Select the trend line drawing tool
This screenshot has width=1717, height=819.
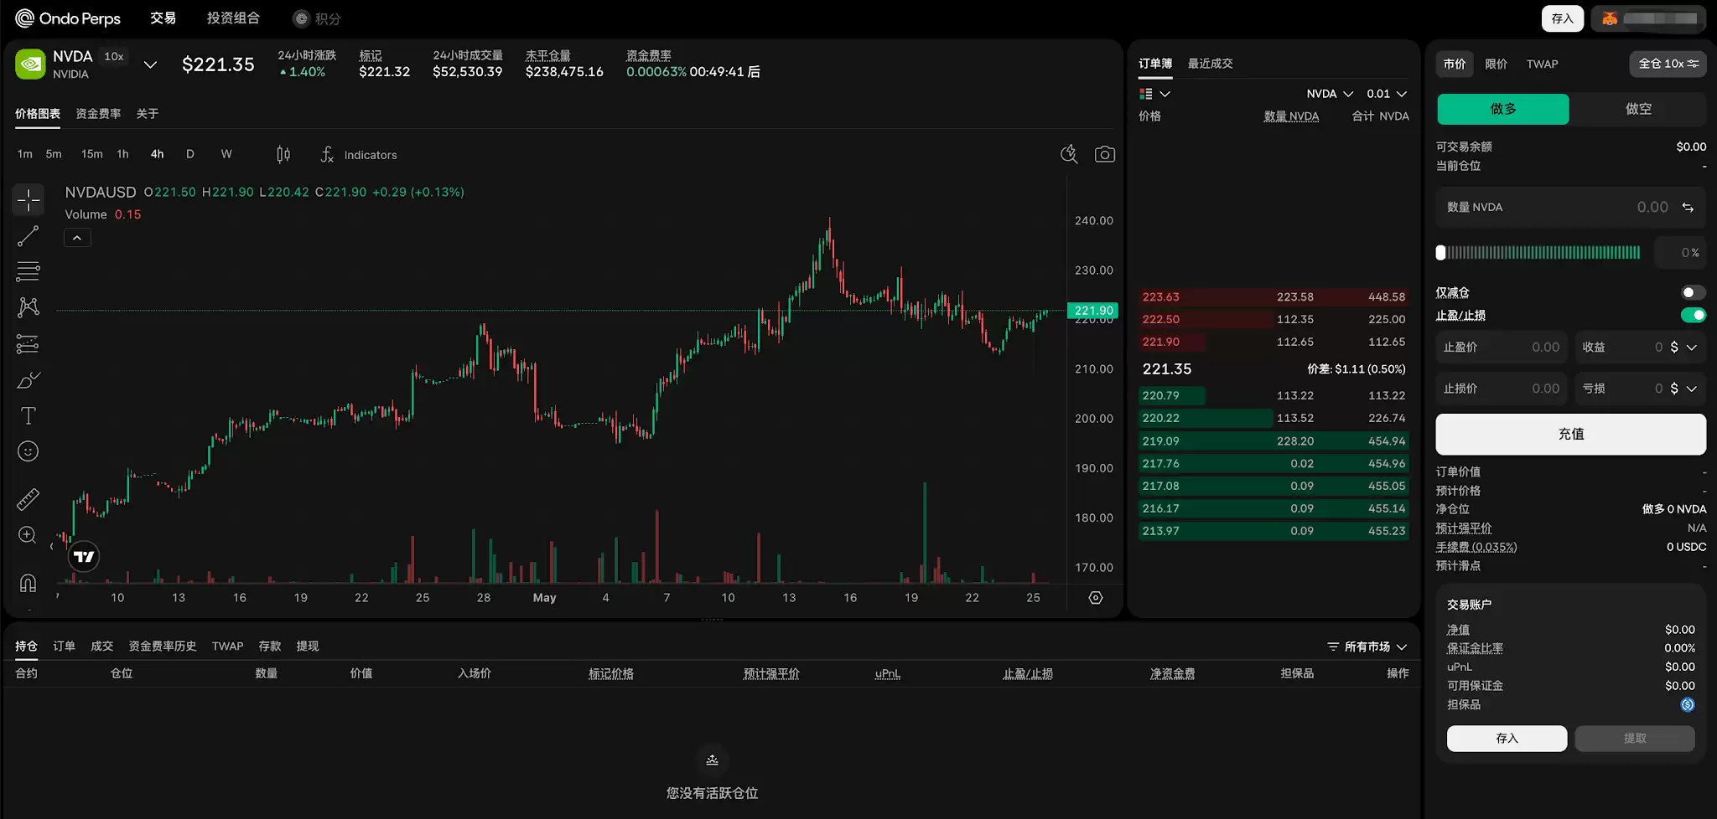(29, 236)
